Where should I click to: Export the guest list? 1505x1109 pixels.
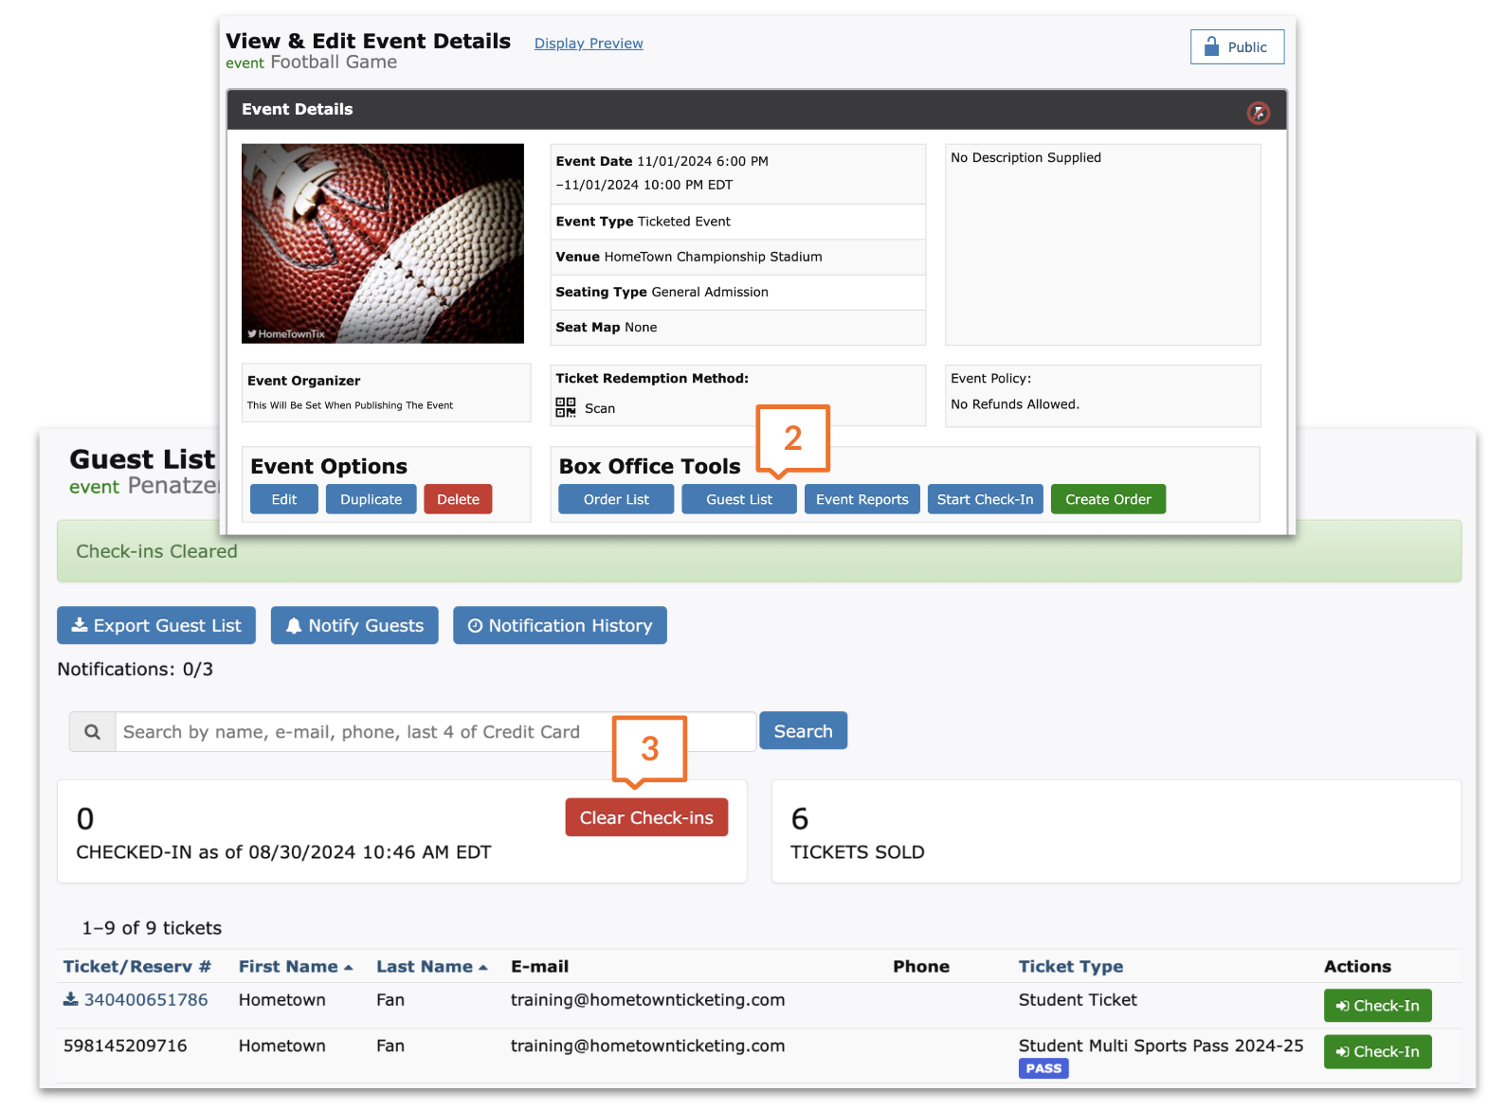pyautogui.click(x=156, y=626)
